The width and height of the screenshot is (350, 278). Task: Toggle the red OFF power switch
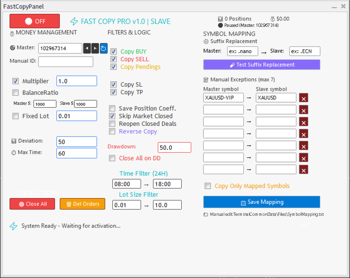point(34,21)
